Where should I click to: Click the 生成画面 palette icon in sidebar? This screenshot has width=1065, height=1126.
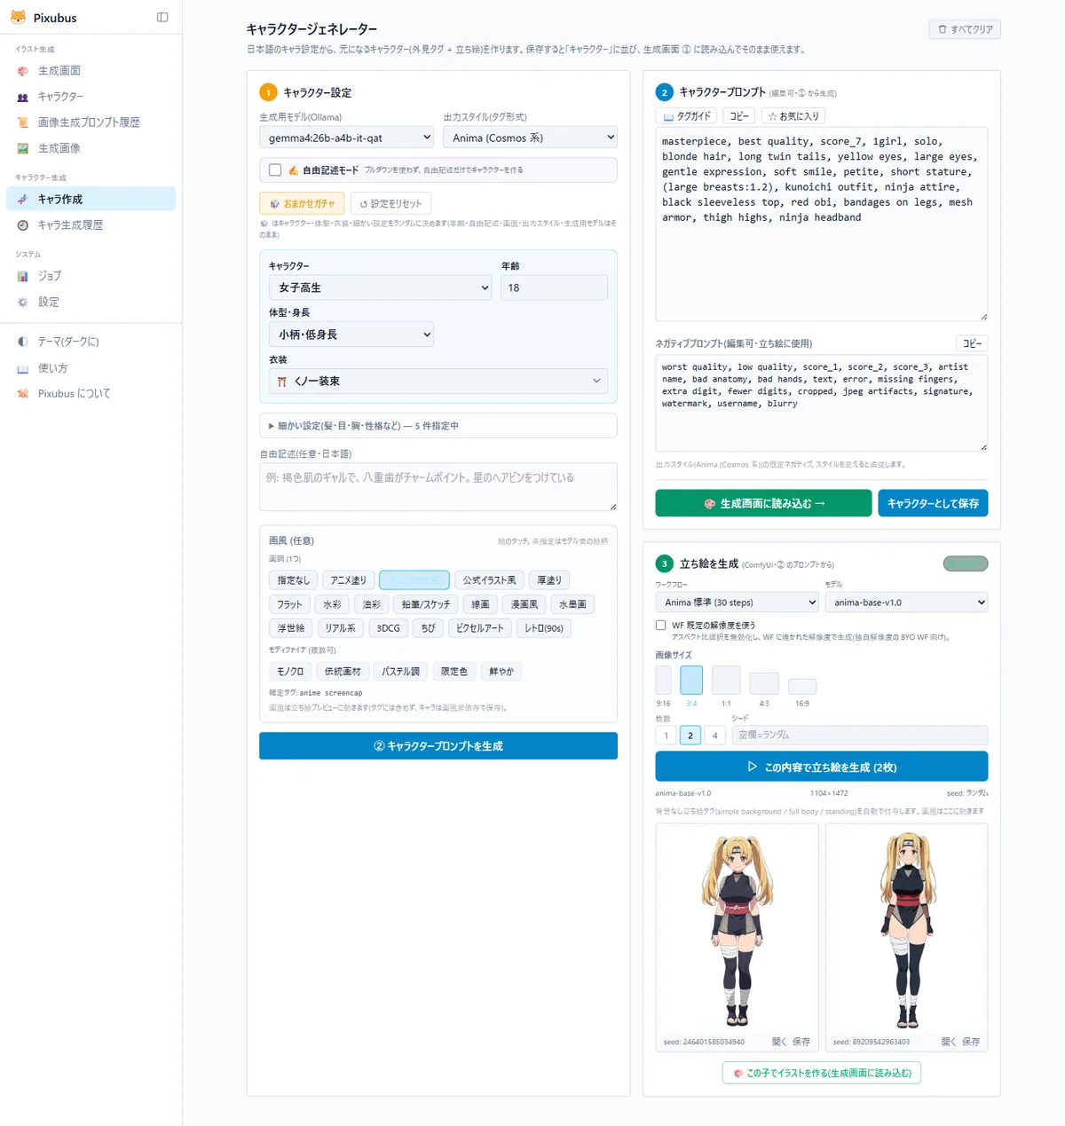click(x=23, y=71)
